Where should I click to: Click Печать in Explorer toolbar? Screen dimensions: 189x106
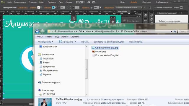tap(85, 42)
